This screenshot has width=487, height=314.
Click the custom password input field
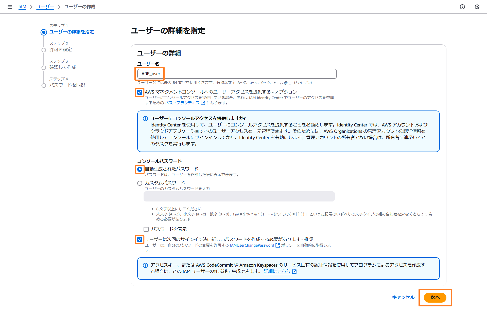point(239,196)
